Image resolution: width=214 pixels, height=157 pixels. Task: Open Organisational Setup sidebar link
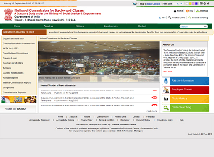pos(13,39)
